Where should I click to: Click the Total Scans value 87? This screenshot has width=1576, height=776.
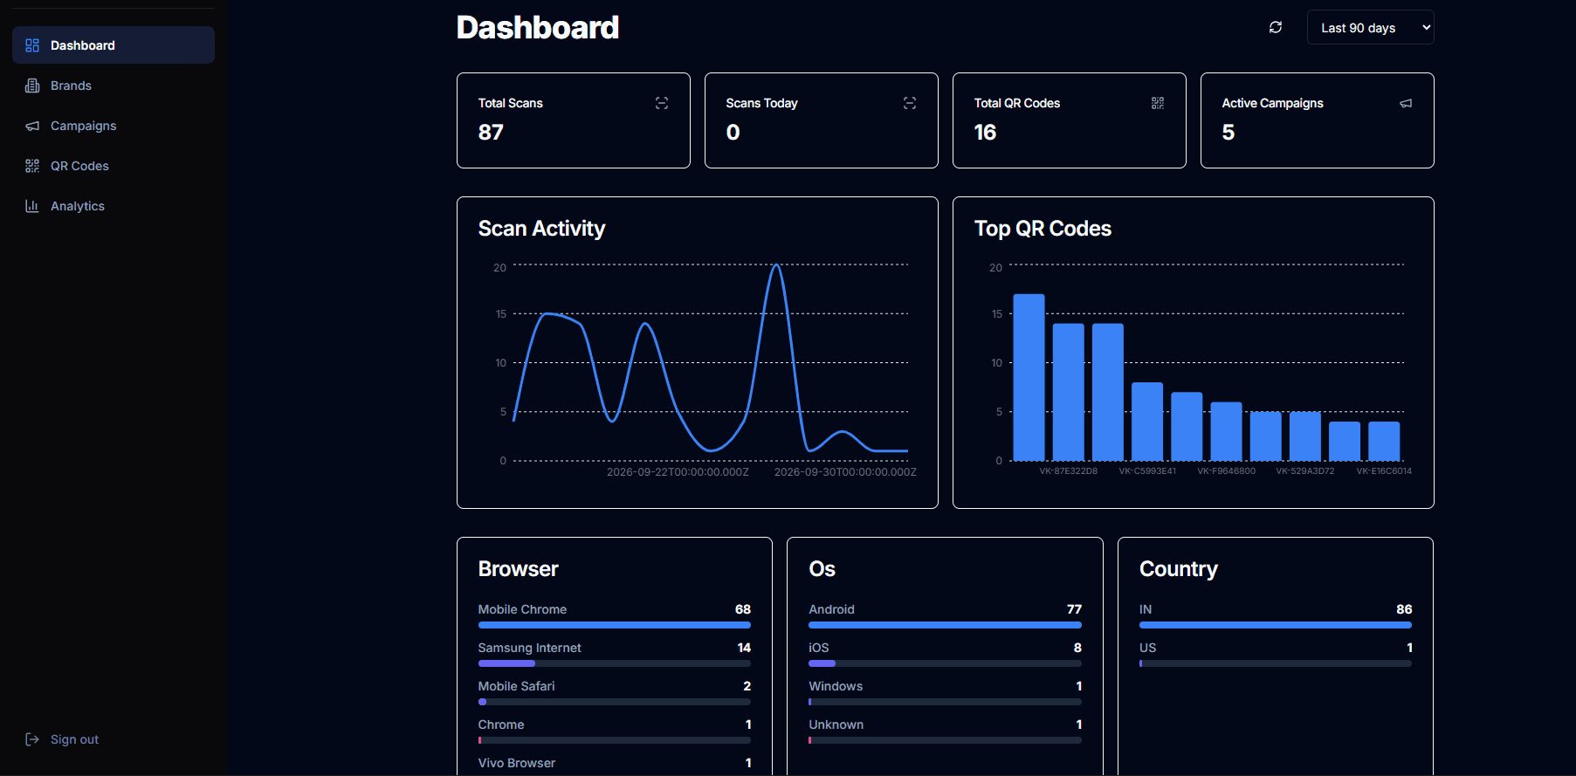(491, 133)
